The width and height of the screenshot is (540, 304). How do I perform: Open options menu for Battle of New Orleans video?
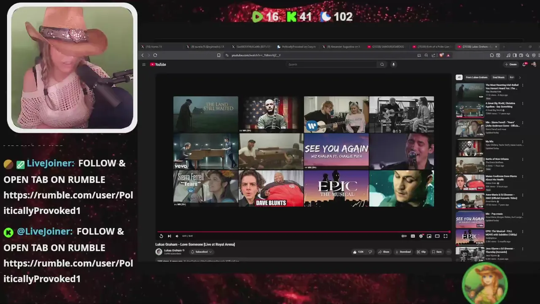523,159
